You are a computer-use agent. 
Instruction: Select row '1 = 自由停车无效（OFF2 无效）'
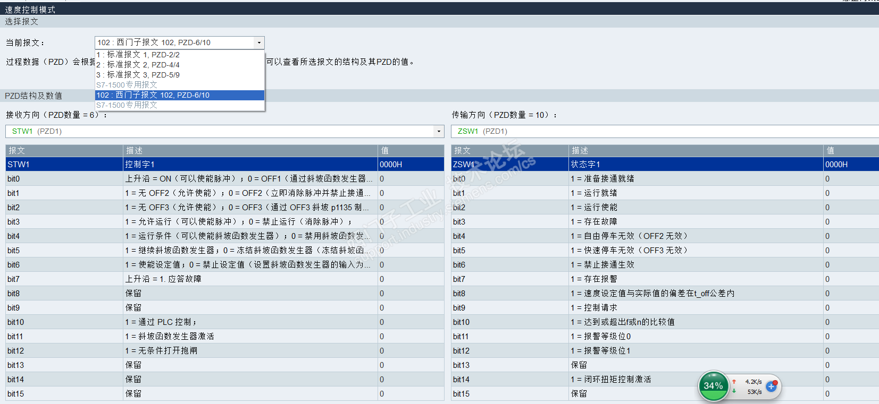(x=665, y=236)
